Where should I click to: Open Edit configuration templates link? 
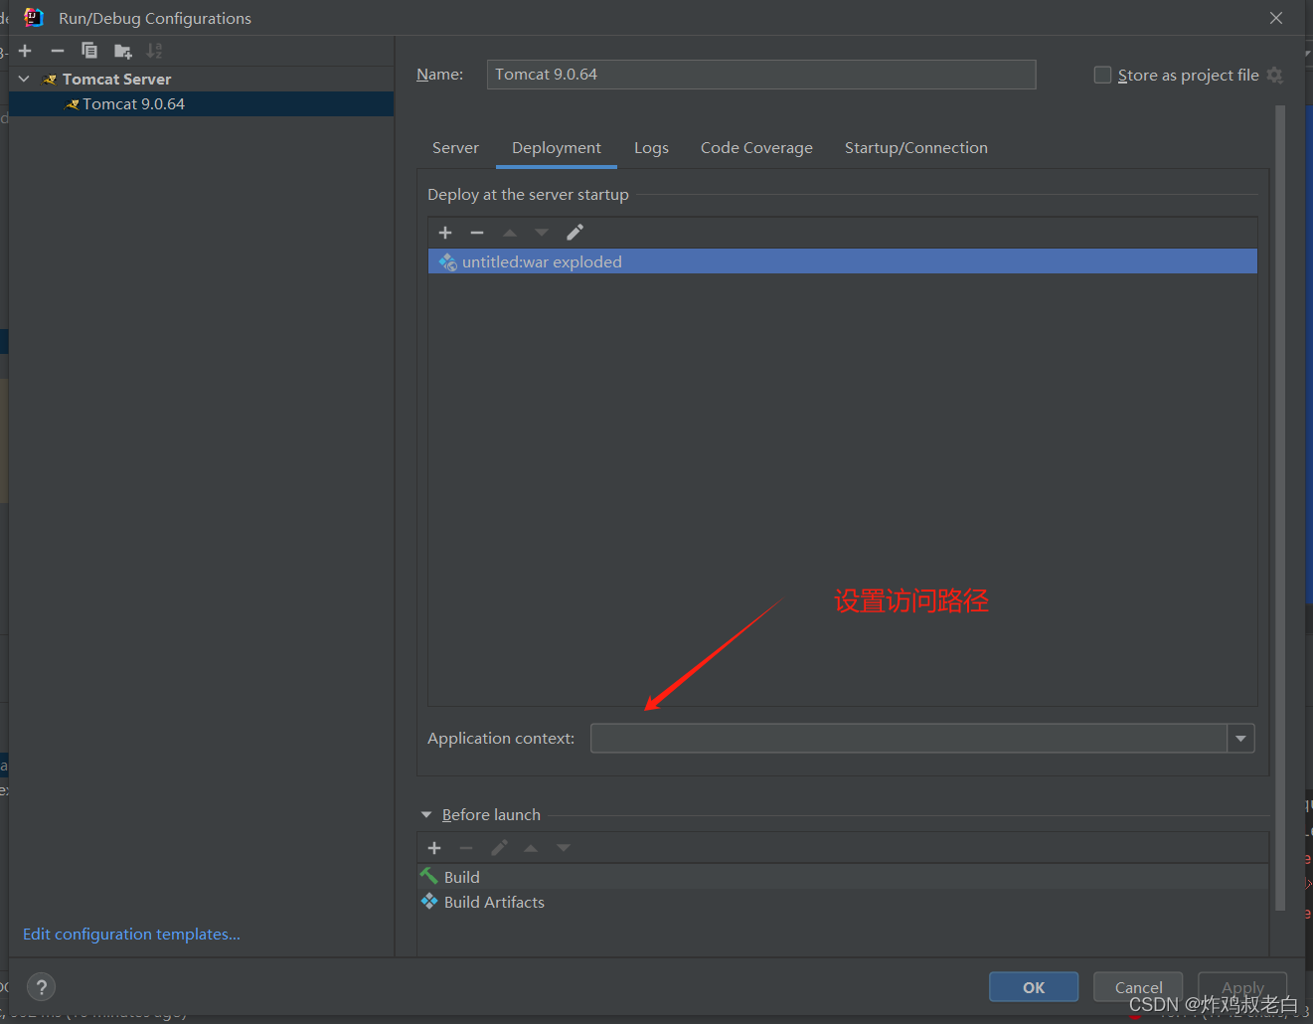(131, 935)
